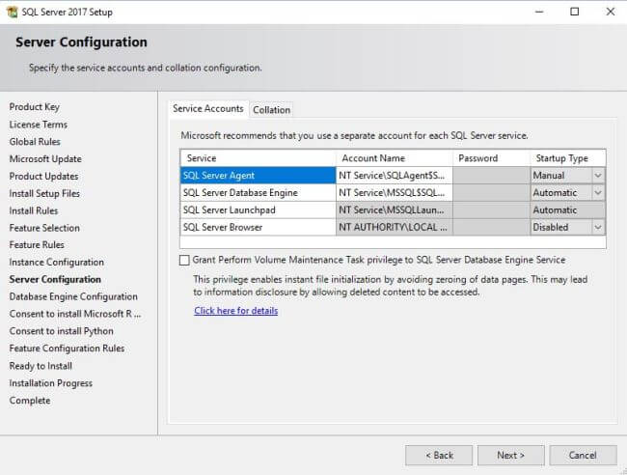The width and height of the screenshot is (627, 475).
Task: Select Global Rules step in sidebar
Action: 35,142
